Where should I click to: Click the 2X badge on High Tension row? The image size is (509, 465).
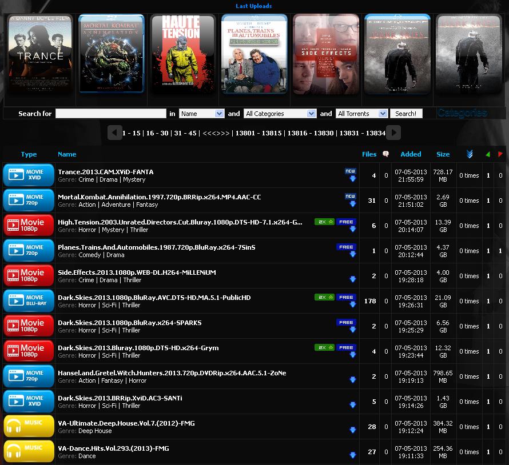coord(324,222)
